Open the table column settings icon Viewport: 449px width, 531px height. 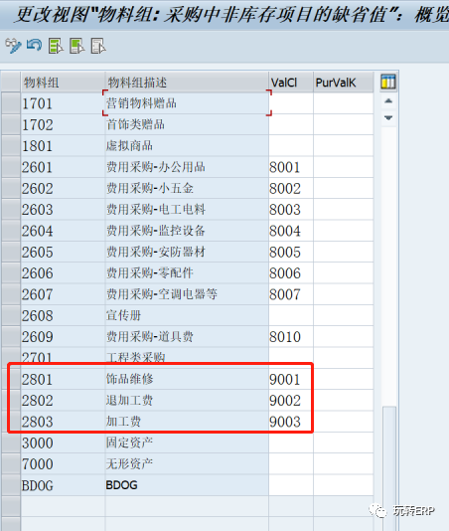(388, 82)
